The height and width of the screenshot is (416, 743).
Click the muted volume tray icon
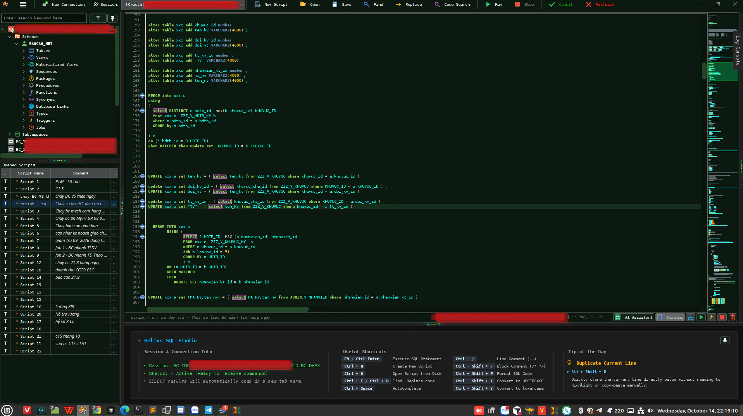coord(650,411)
